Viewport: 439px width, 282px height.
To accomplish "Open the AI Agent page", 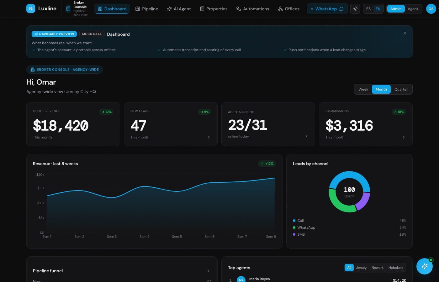I will (179, 9).
